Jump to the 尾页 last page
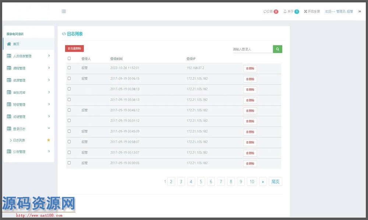The image size is (368, 220). (x=275, y=181)
